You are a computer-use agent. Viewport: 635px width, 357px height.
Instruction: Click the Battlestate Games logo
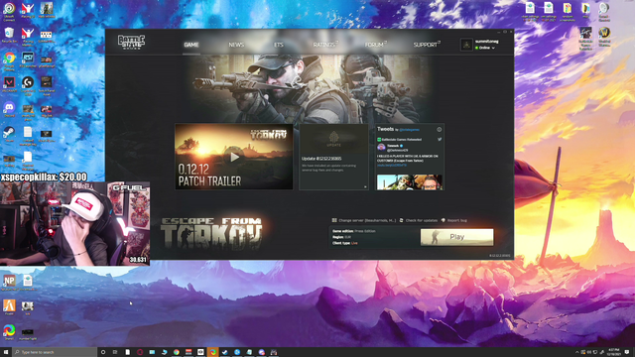click(x=131, y=42)
